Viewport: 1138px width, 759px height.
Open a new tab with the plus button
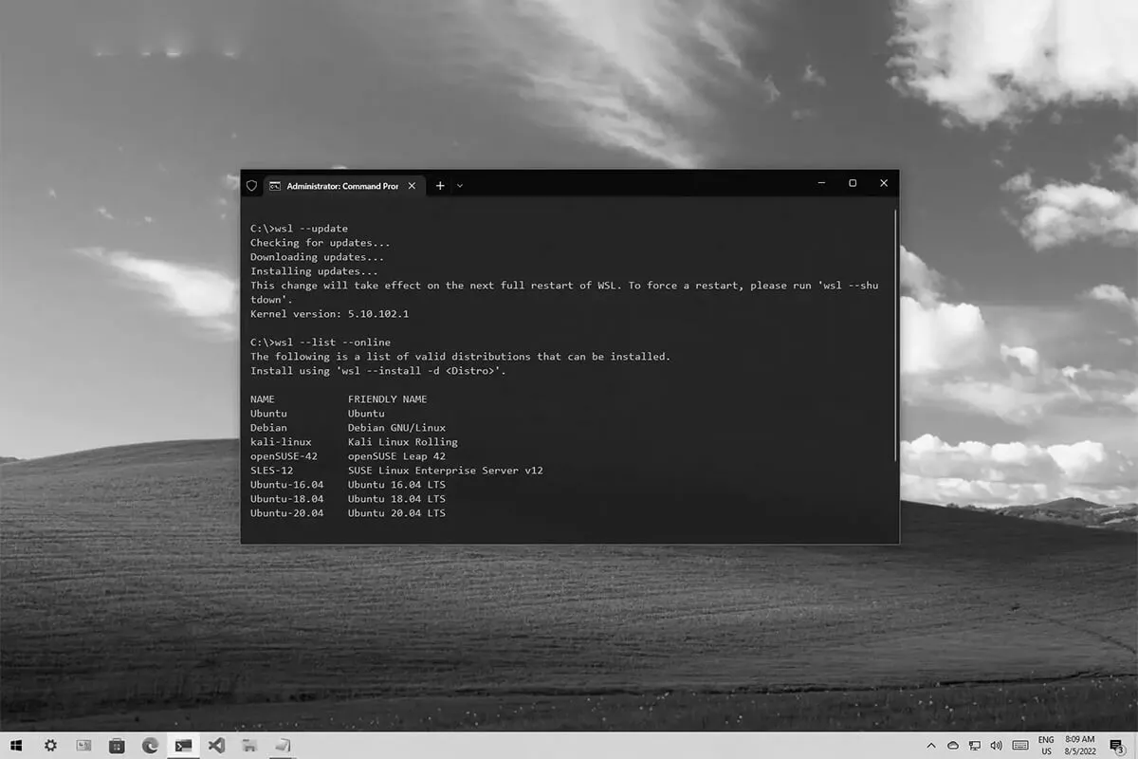[440, 186]
